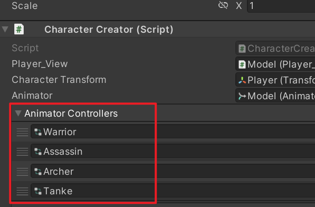This screenshot has height=207, width=315.
Task: Click the Character Creator (Script) header title
Action: 109,30
